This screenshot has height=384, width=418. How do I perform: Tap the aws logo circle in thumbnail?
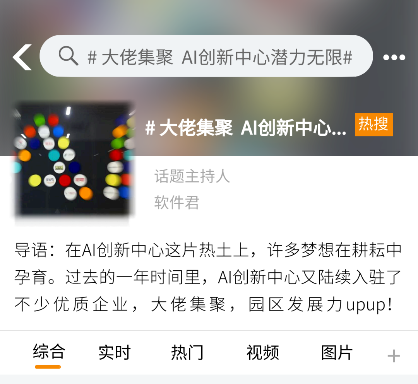[x=50, y=180]
